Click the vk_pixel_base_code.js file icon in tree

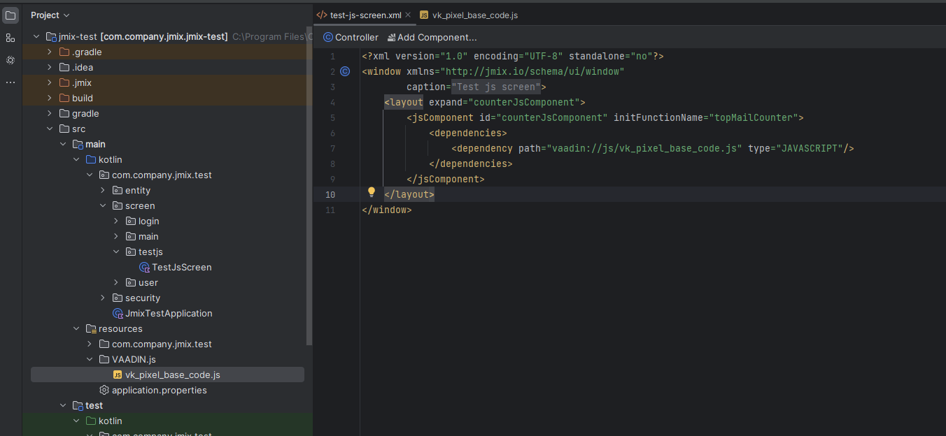(x=118, y=375)
